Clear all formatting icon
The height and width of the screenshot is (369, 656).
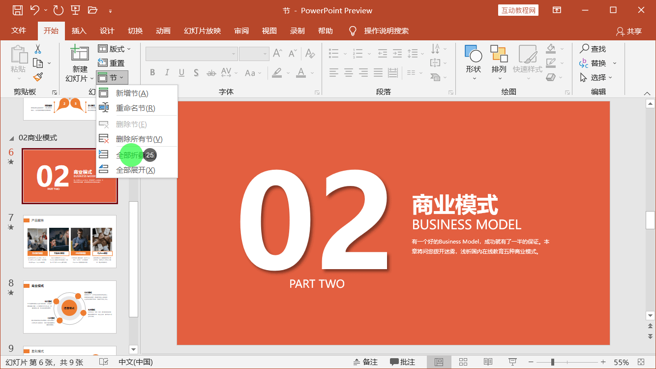pyautogui.click(x=310, y=53)
